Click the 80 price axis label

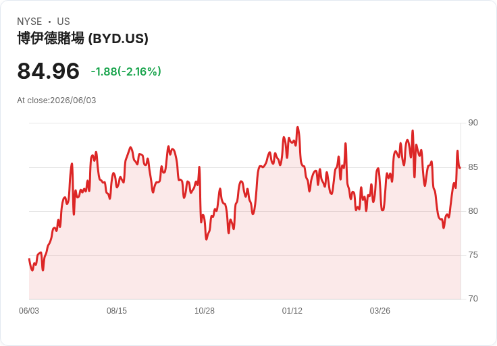coord(473,211)
